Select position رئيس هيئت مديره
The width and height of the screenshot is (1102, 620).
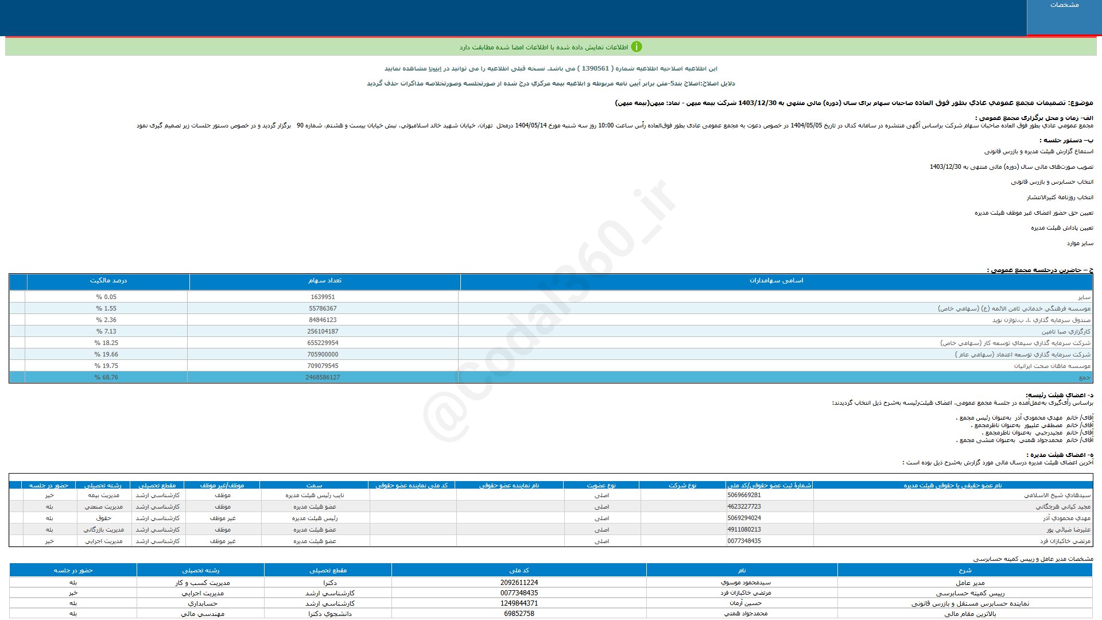[315, 518]
